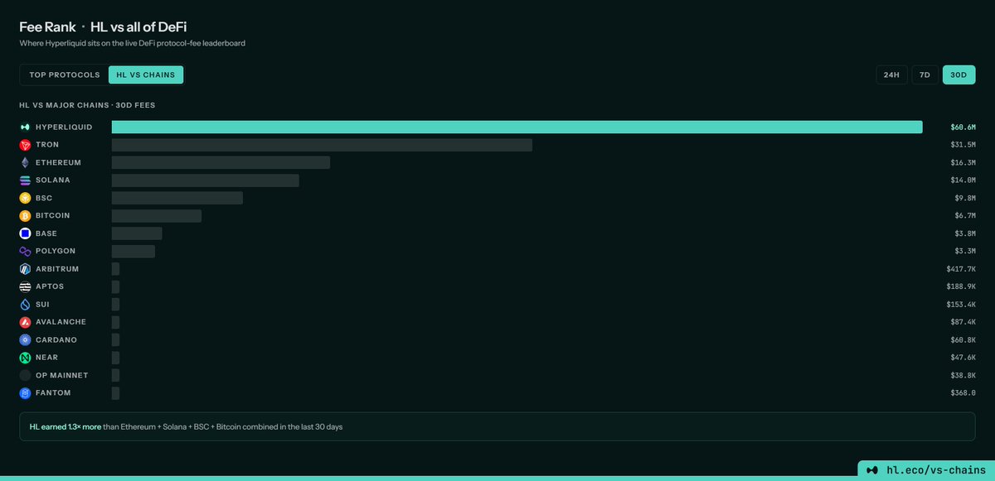Click the 'HL earned 1.3× more' summary text
Image resolution: width=995 pixels, height=481 pixels.
66,427
